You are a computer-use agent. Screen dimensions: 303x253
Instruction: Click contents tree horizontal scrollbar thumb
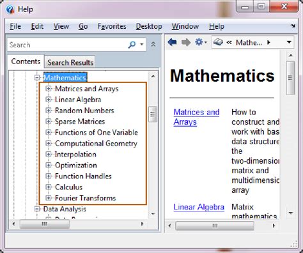[45, 224]
